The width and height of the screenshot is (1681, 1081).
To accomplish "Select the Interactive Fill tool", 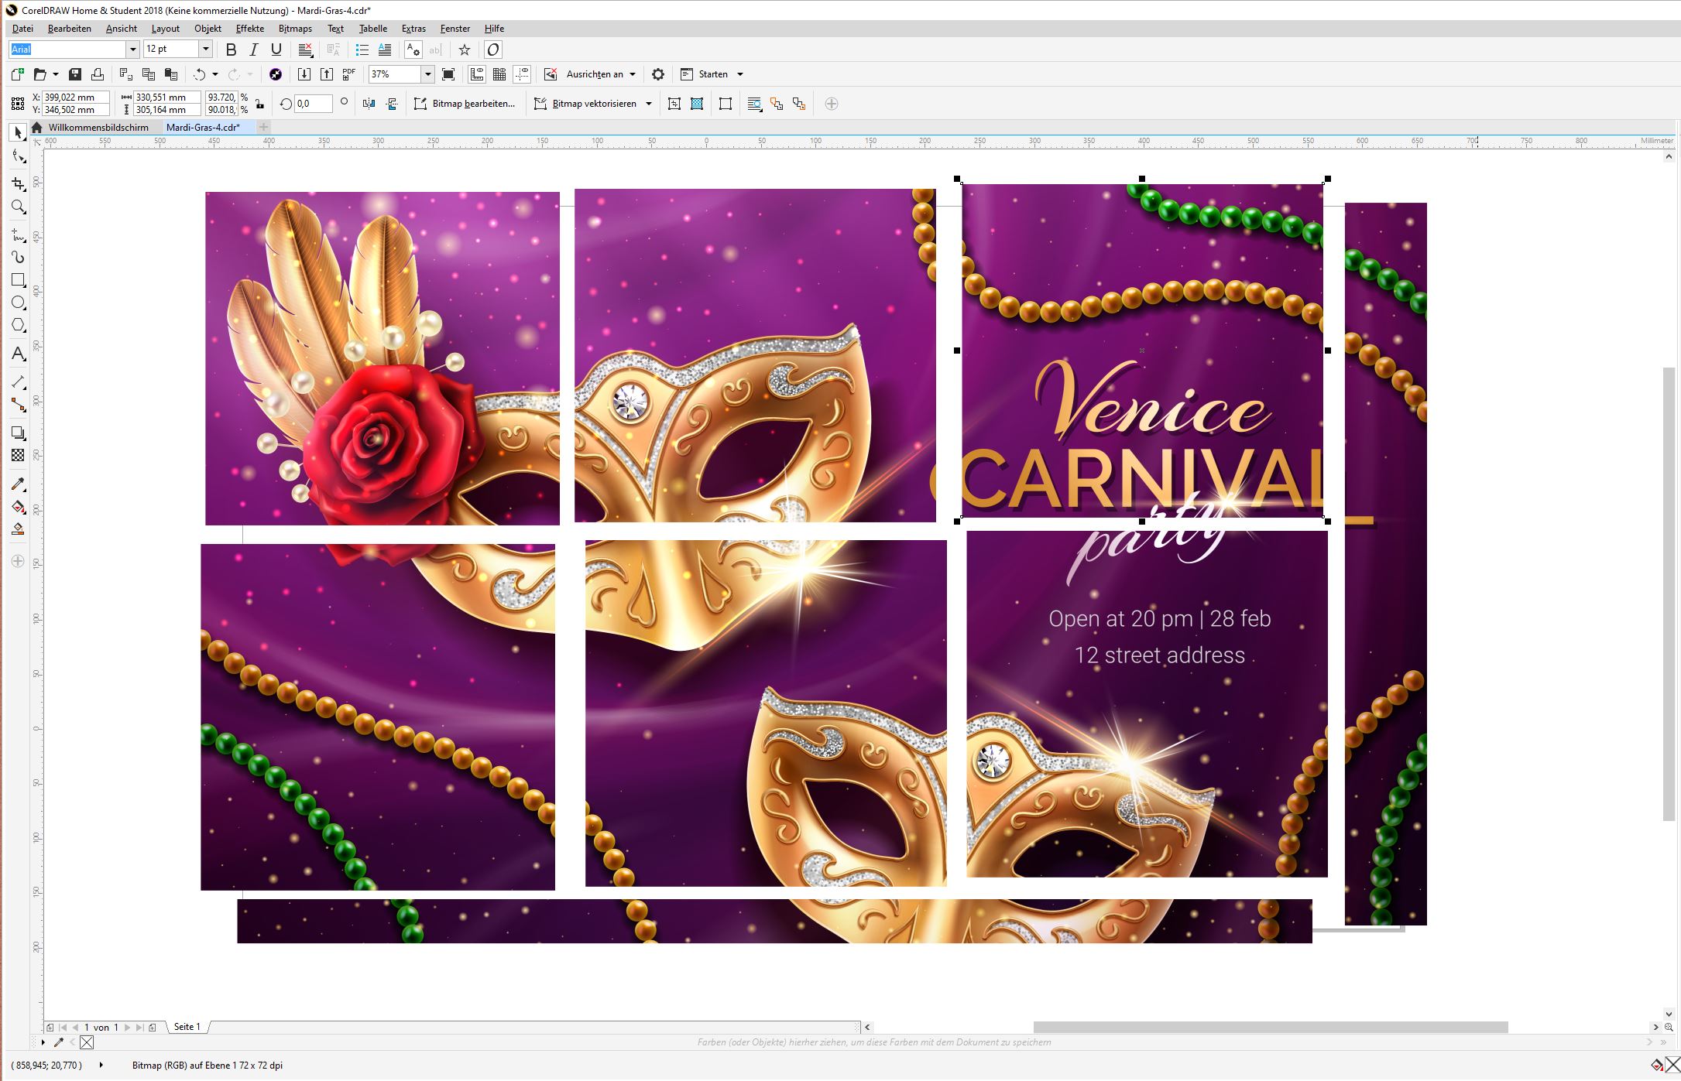I will pyautogui.click(x=18, y=507).
